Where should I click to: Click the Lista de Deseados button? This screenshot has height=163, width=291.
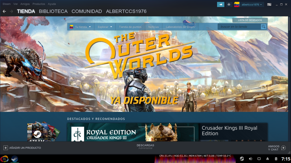(x=250, y=20)
